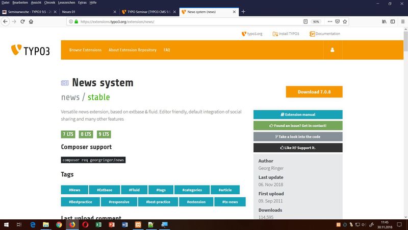Click the #Fluid tag
This screenshot has height=230, width=408.
tap(134, 190)
